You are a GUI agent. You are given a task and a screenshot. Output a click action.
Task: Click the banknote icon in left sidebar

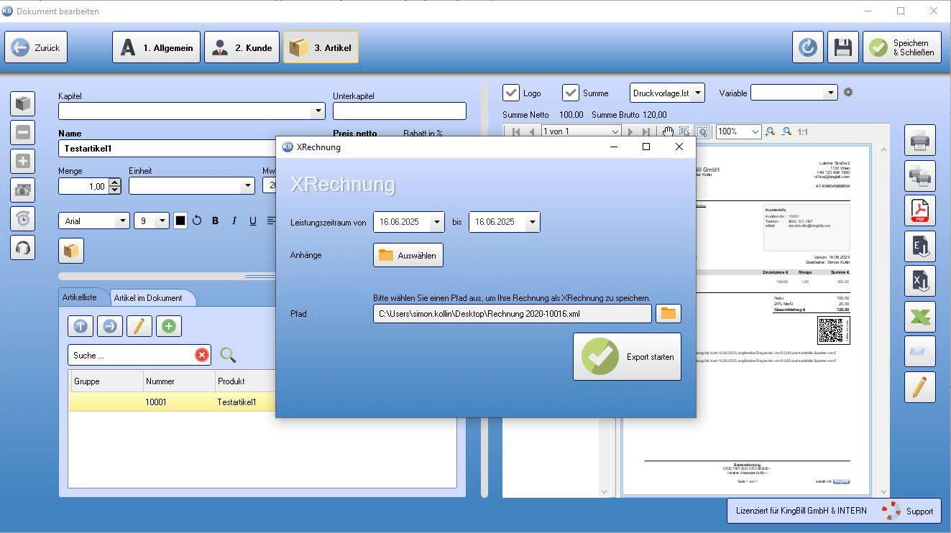[23, 190]
